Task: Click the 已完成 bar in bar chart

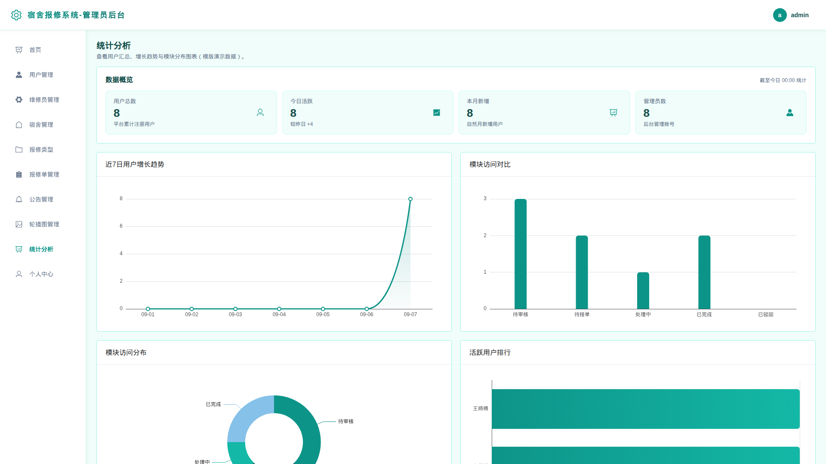Action: (704, 272)
